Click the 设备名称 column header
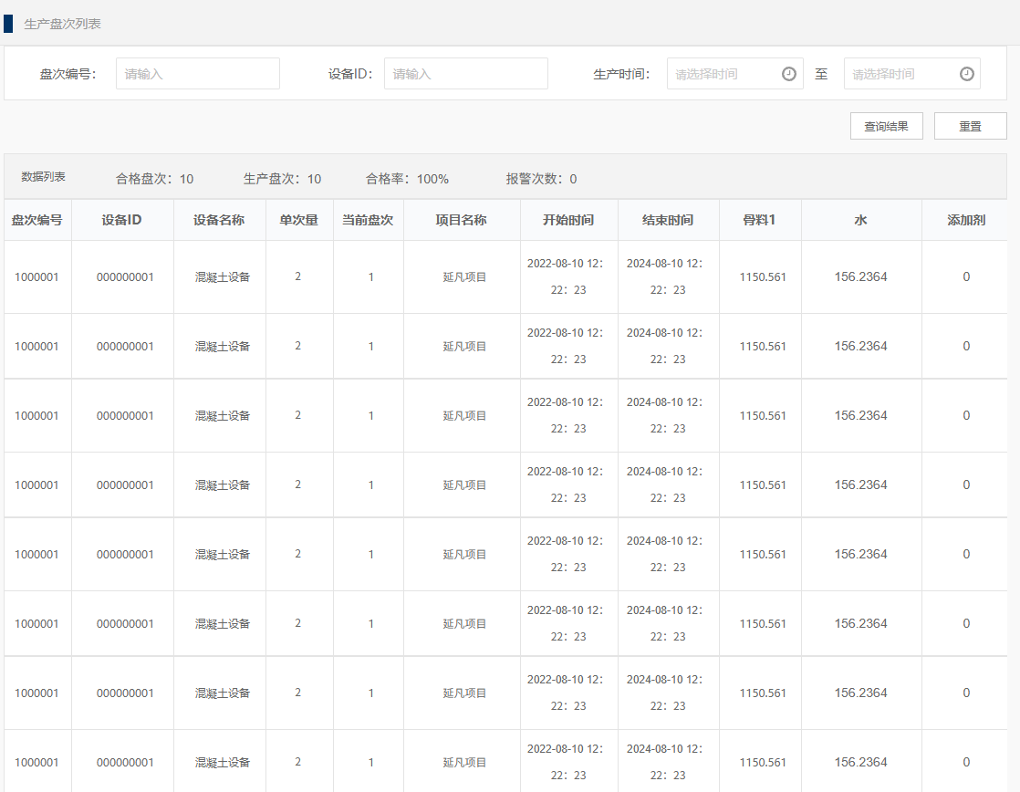Viewport: 1020px width, 792px height. (219, 220)
